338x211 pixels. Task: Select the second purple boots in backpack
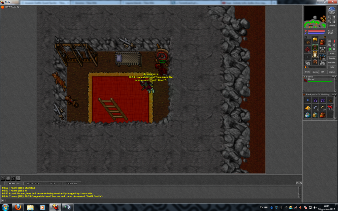click(322, 100)
